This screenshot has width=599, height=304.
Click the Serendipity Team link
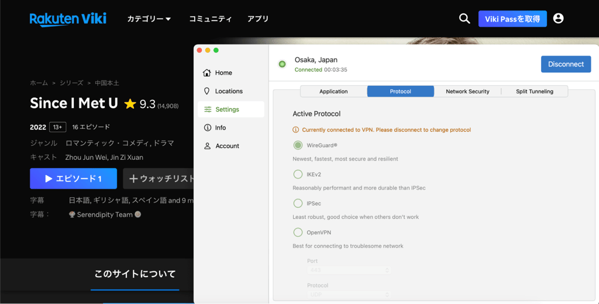105,215
